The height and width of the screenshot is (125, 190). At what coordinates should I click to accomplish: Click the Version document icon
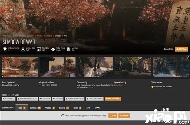(x=69, y=49)
